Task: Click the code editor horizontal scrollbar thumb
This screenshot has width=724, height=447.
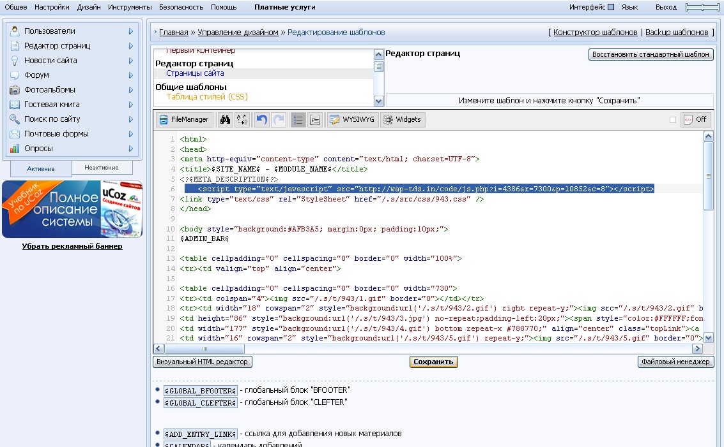Action: 204,349
